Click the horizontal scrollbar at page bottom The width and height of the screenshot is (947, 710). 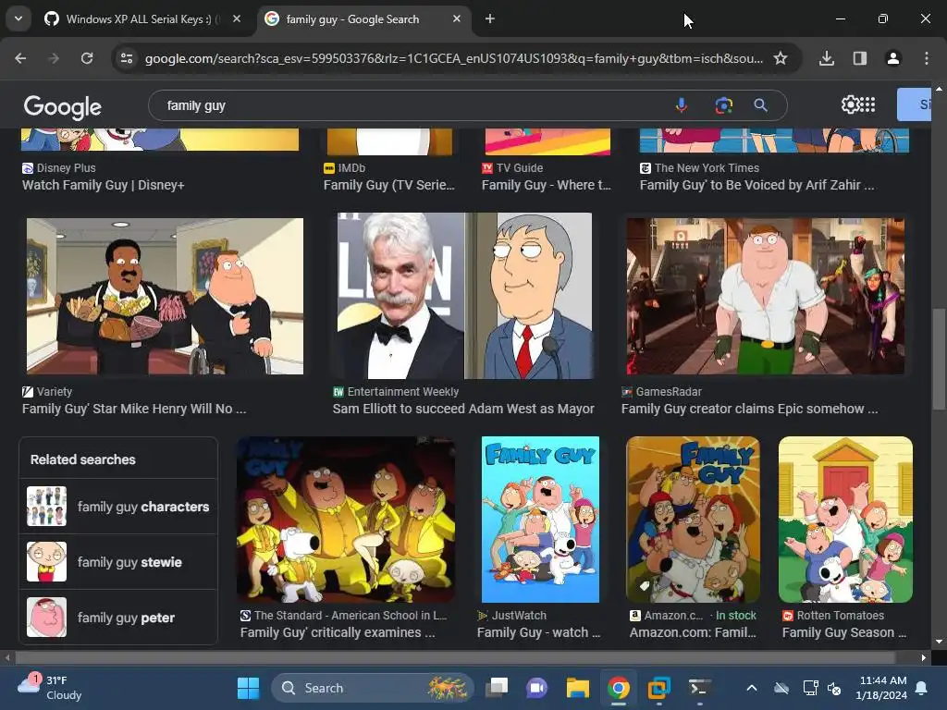pyautogui.click(x=456, y=657)
